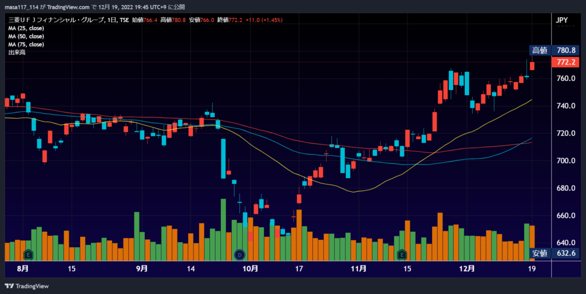Open the masa117_114 publisher name
Screen dimensions: 586x294
(22, 7)
